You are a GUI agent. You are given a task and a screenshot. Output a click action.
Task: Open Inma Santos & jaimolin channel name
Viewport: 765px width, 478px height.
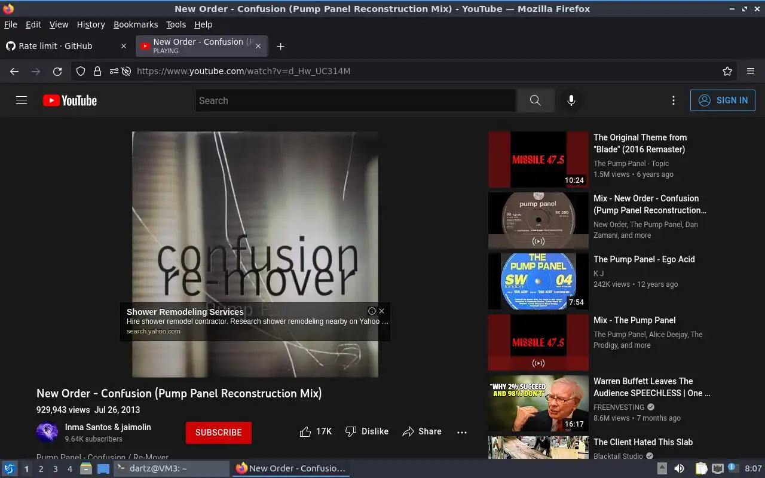coord(108,427)
